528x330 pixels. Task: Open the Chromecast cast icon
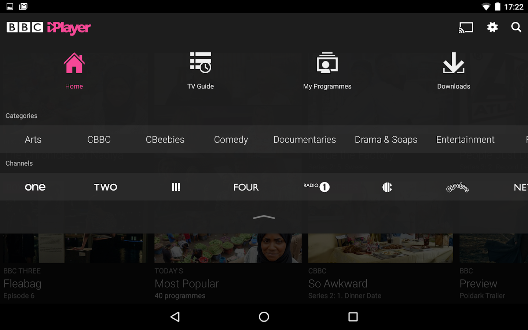coord(466,27)
